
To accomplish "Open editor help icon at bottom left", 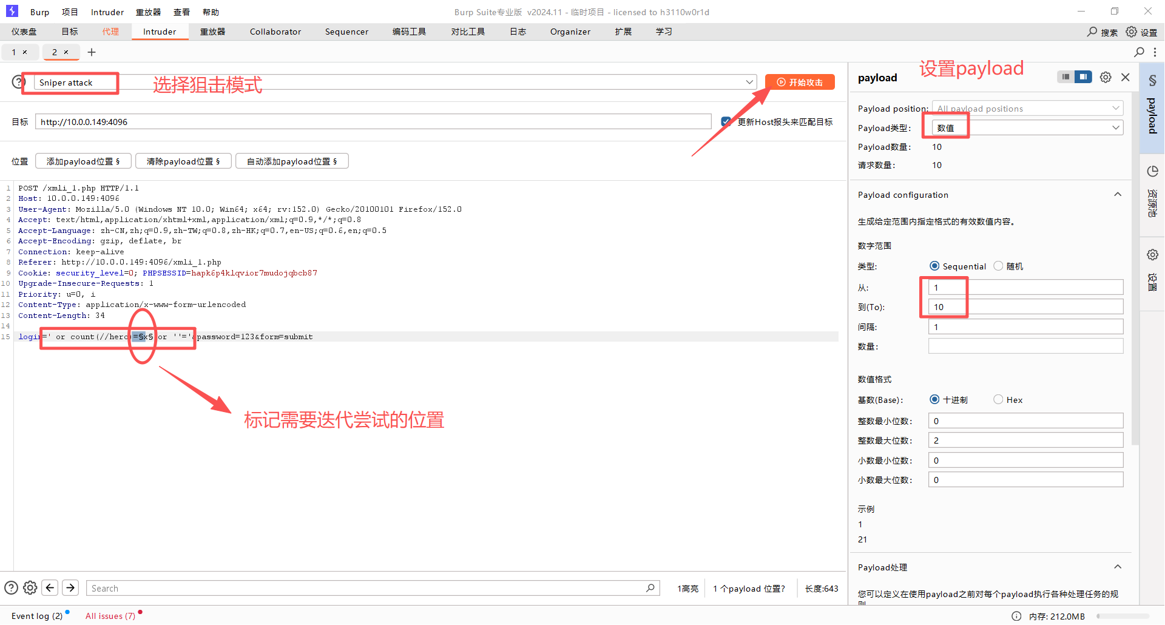I will (11, 587).
